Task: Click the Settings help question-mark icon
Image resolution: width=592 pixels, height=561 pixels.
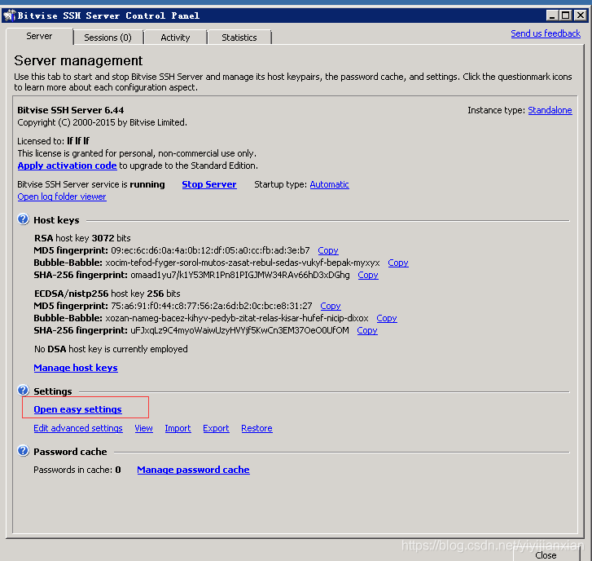Action: [23, 391]
